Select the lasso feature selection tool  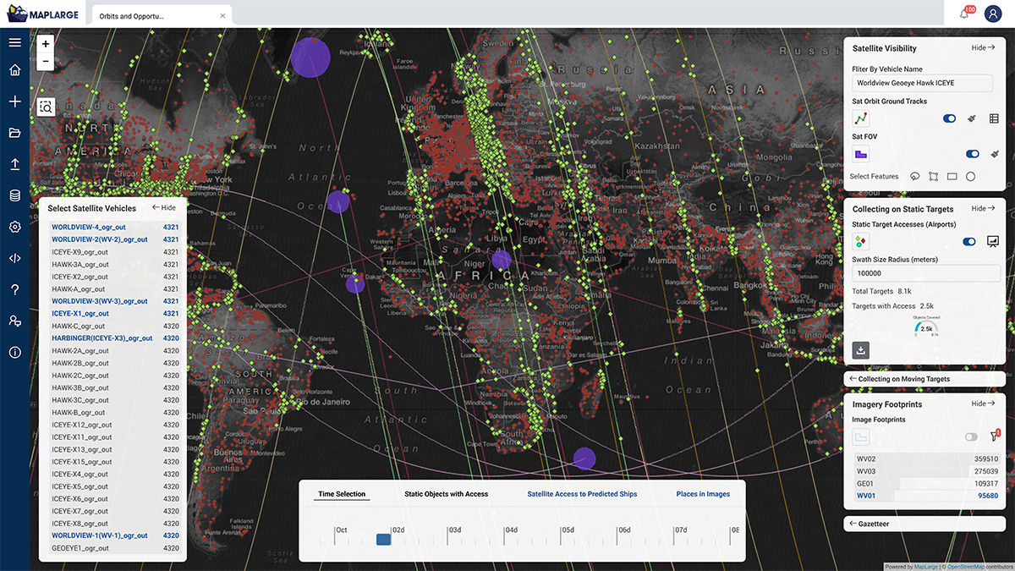914,177
